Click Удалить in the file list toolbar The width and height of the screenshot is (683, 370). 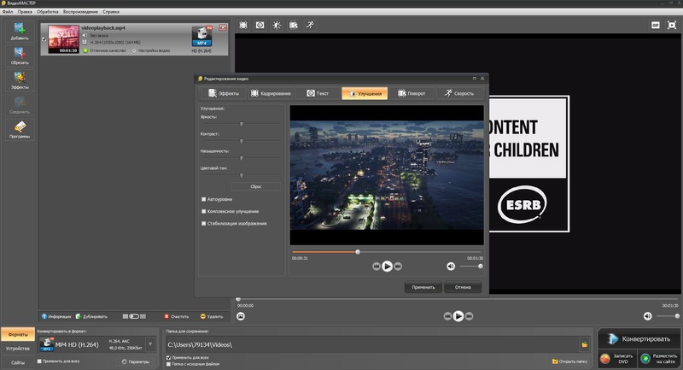coord(212,316)
